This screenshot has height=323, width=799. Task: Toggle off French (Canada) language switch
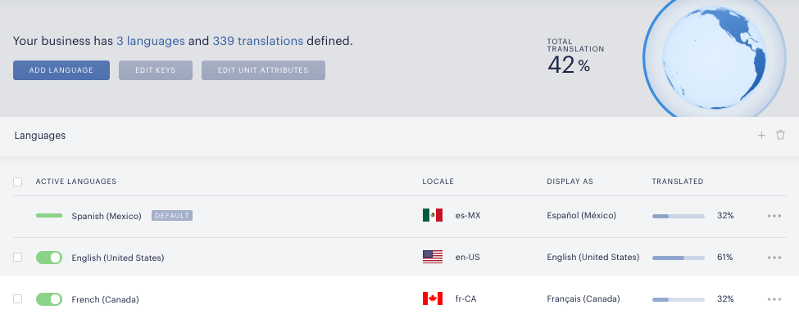click(x=49, y=299)
